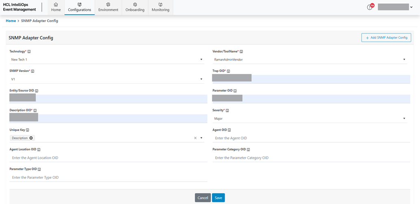Show info for Description OID field
Image resolution: width=420 pixels, height=204 pixels.
35,111
